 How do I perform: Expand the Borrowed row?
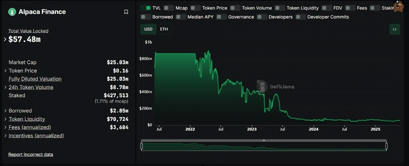[x=5, y=111]
